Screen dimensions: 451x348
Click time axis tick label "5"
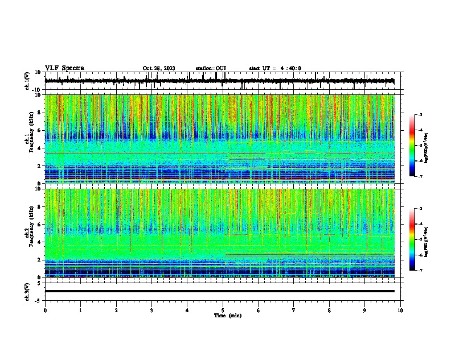[223, 310]
